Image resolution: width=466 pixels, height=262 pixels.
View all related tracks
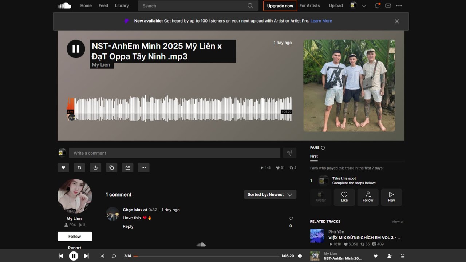pyautogui.click(x=398, y=221)
